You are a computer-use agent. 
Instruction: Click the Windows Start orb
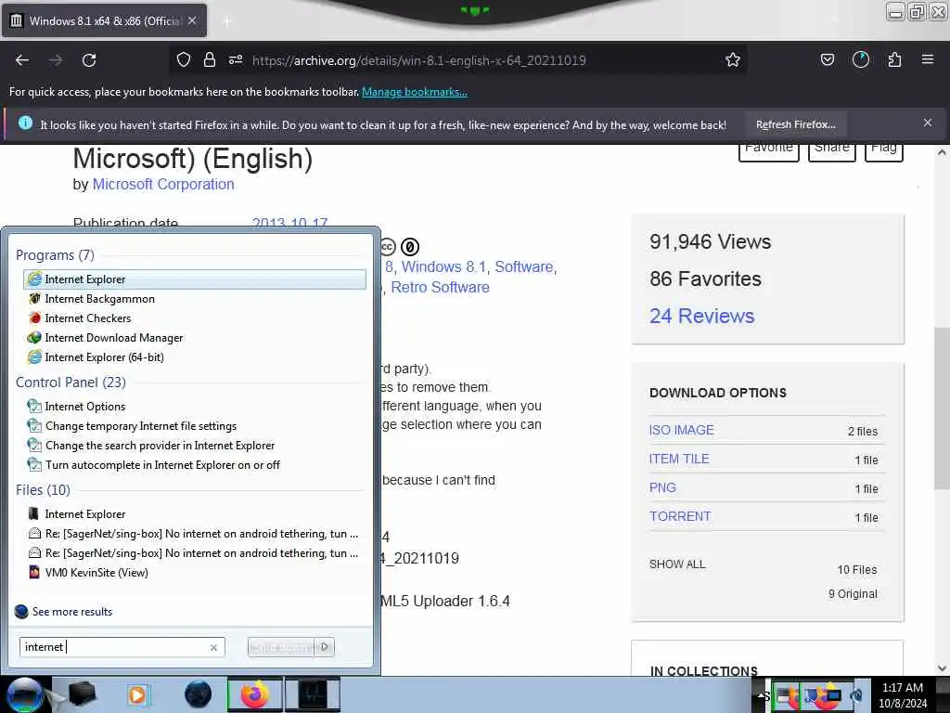(23, 694)
